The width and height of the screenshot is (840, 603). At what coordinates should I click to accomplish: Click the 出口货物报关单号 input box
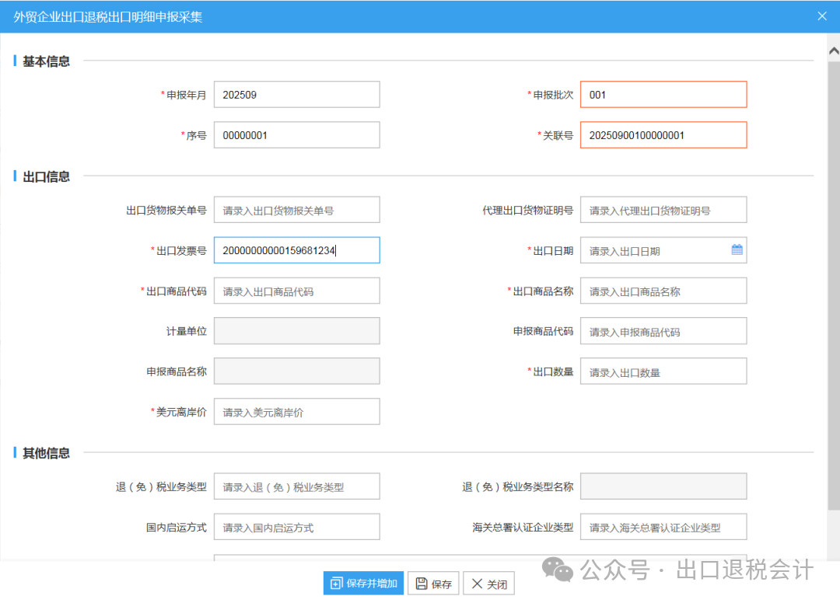pyautogui.click(x=296, y=209)
